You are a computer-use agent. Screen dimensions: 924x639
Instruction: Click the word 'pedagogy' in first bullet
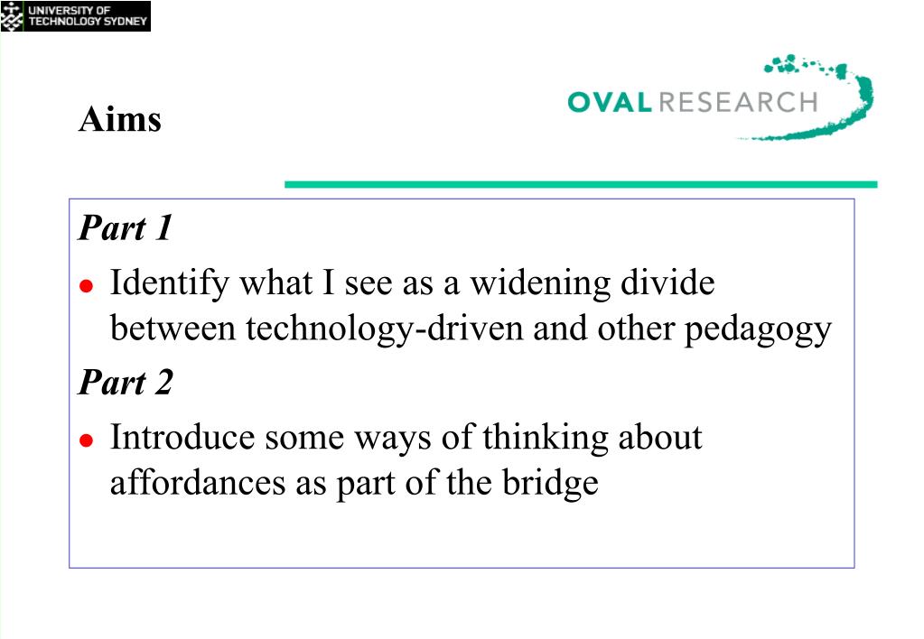[758, 329]
